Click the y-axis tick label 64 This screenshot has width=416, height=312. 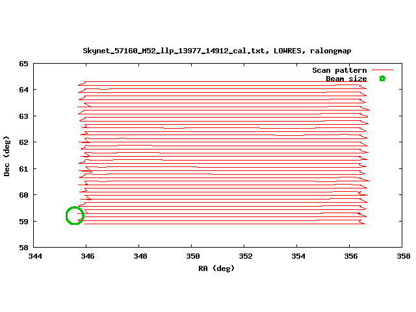pos(23,90)
